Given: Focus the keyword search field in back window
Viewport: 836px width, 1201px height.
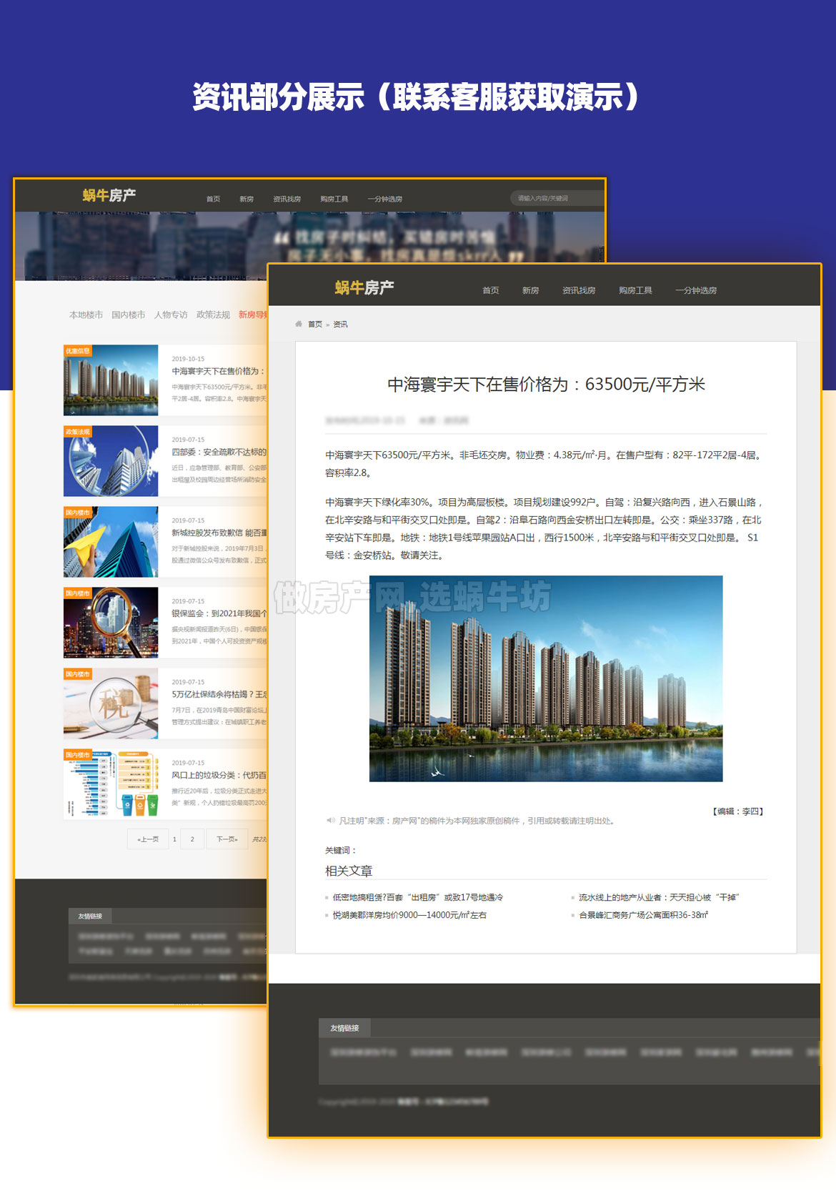Looking at the screenshot, I should tap(557, 198).
